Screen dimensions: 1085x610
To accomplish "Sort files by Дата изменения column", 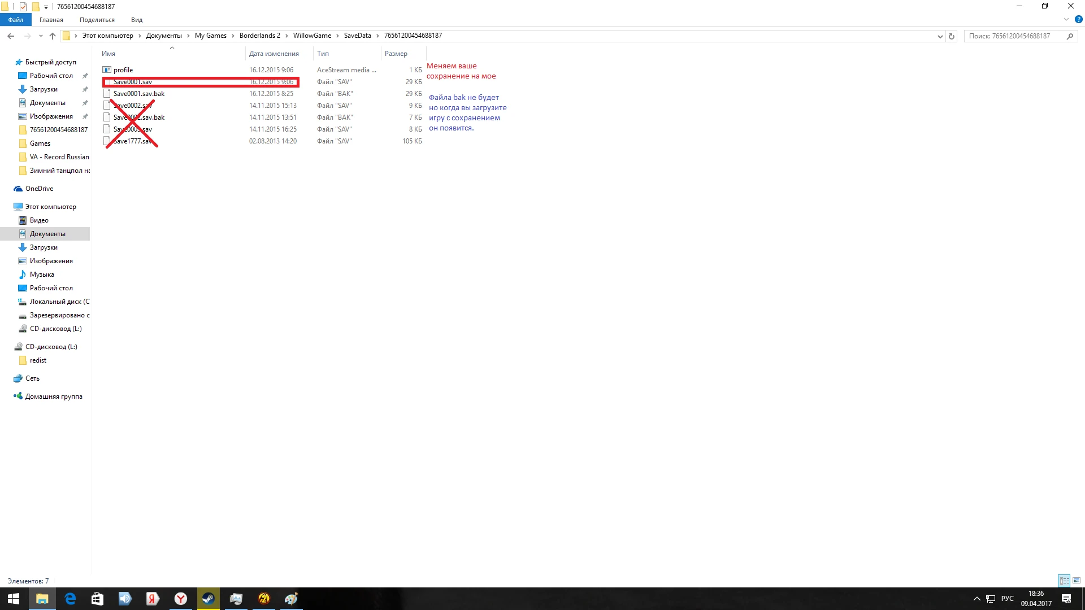I will coord(274,54).
